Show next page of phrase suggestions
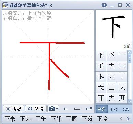The width and height of the screenshot is (133, 124). (x=128, y=118)
